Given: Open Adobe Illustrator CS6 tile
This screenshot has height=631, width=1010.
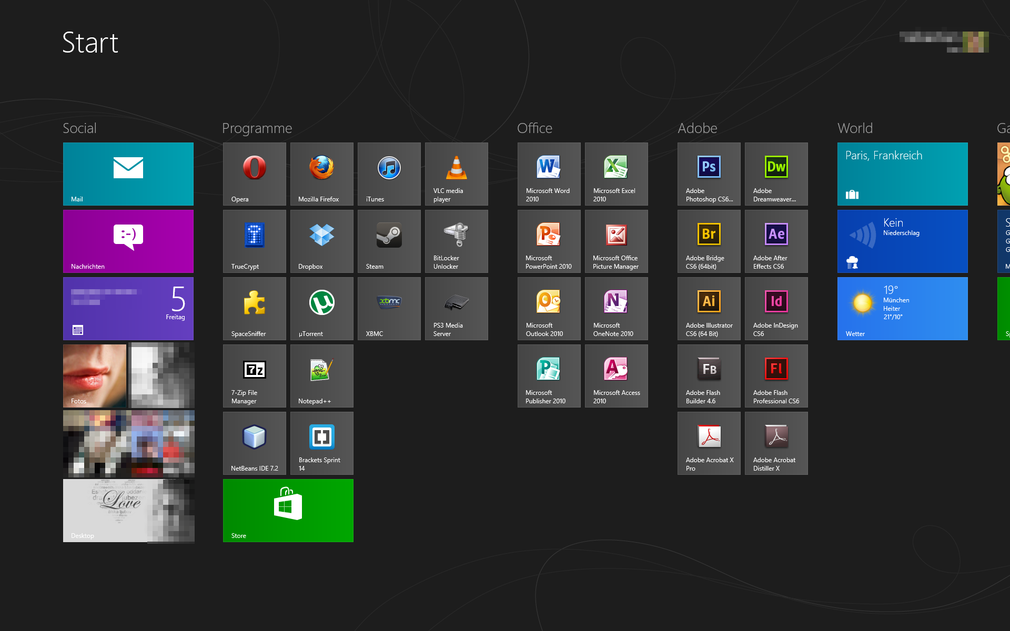Looking at the screenshot, I should pos(709,308).
